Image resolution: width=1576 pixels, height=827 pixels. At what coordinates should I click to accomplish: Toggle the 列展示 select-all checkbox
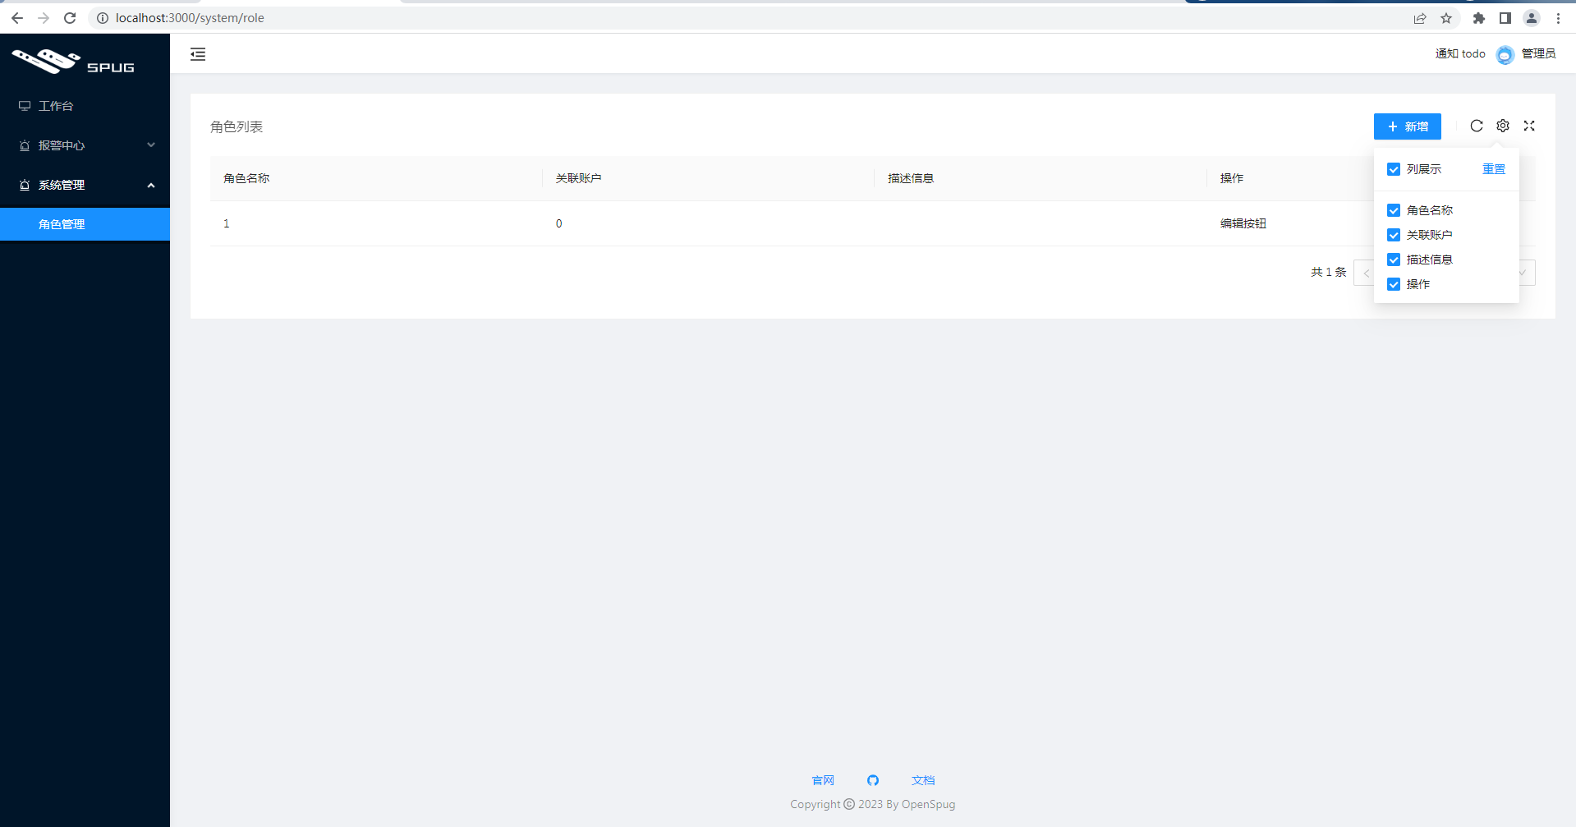click(x=1394, y=169)
